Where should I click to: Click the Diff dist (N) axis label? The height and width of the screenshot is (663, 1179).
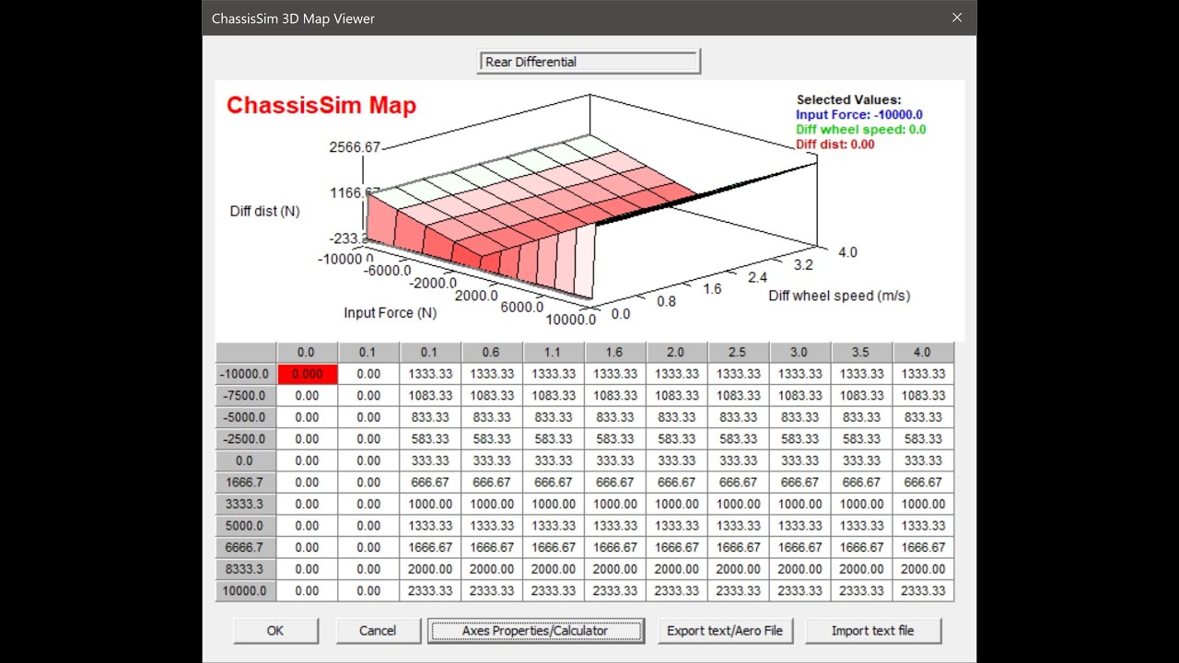pos(265,212)
